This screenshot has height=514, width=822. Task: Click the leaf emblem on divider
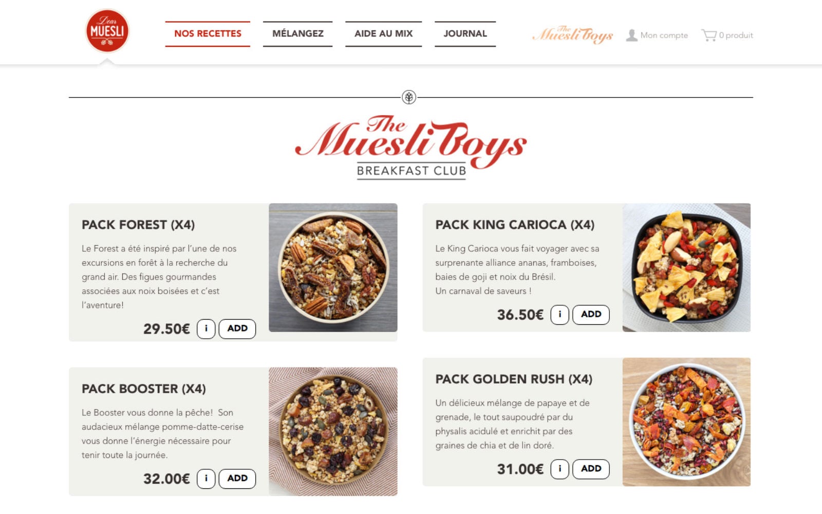(409, 97)
